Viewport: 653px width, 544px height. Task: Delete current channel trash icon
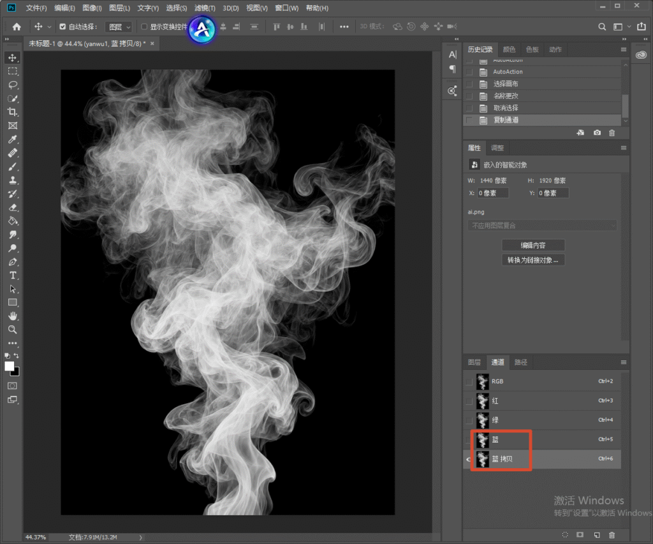coord(612,535)
